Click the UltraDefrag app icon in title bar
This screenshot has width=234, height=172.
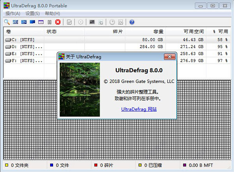(x=7, y=5)
